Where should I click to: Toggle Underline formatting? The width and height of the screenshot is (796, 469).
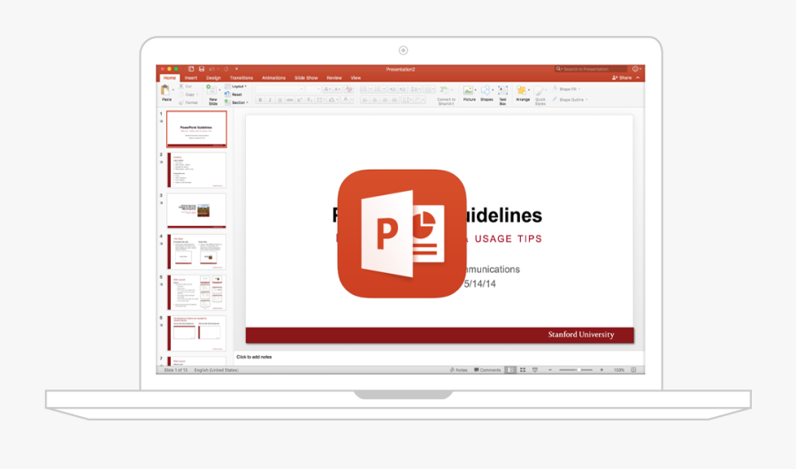point(279,100)
